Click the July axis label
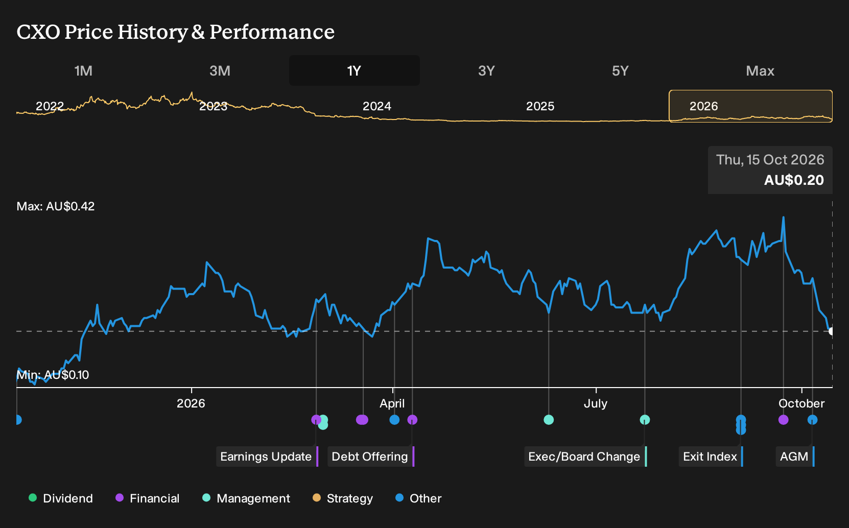The width and height of the screenshot is (849, 528). 596,403
